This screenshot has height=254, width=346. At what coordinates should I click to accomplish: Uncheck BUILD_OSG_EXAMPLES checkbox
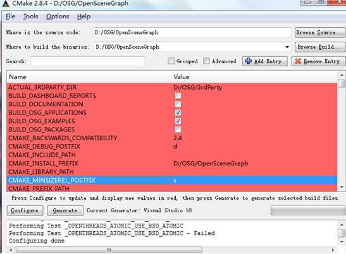(x=178, y=121)
